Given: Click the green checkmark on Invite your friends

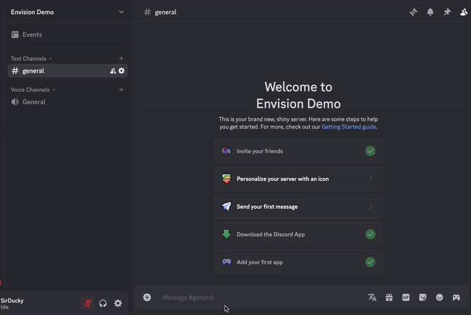Looking at the screenshot, I should [x=370, y=151].
